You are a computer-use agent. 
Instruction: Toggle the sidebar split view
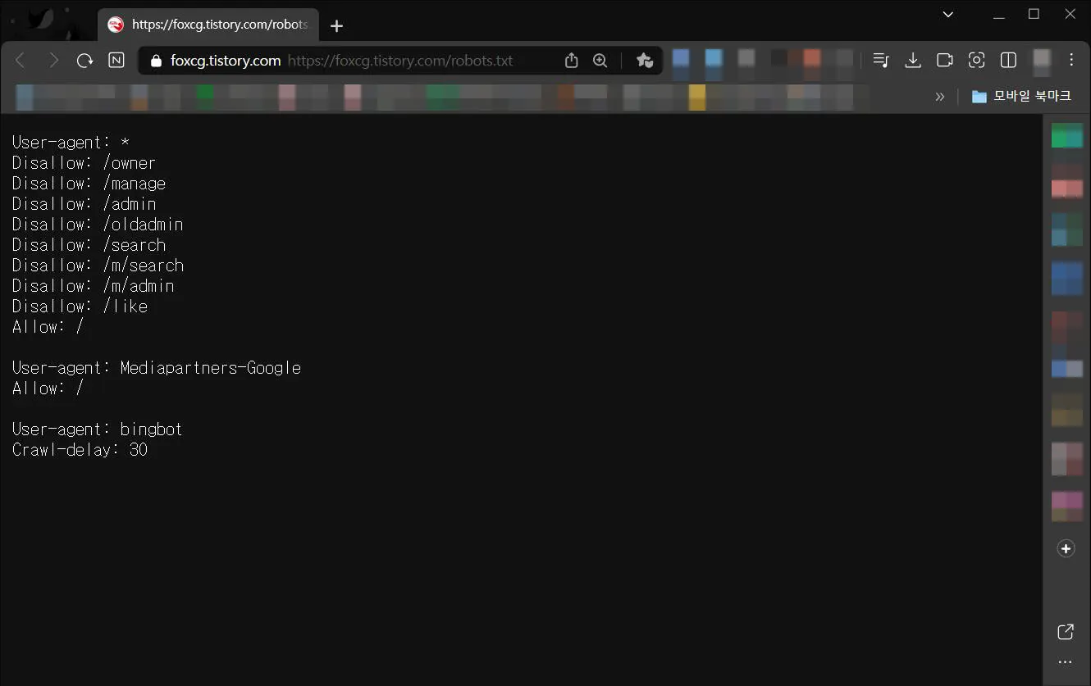click(x=1008, y=60)
